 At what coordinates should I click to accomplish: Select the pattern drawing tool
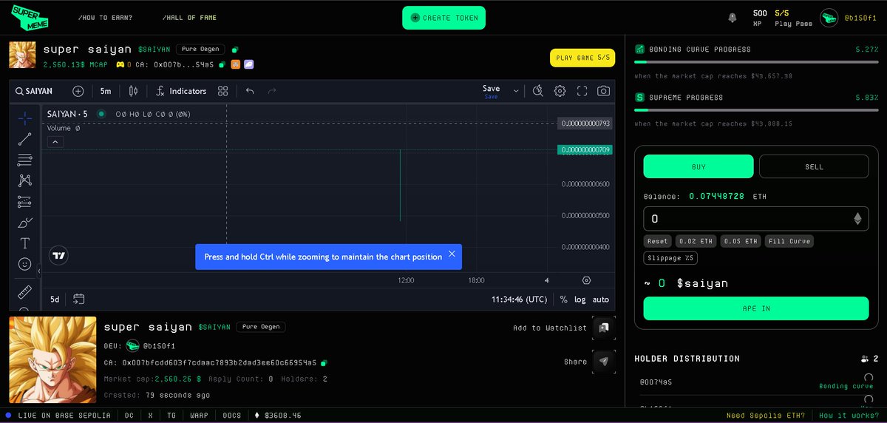(x=24, y=180)
